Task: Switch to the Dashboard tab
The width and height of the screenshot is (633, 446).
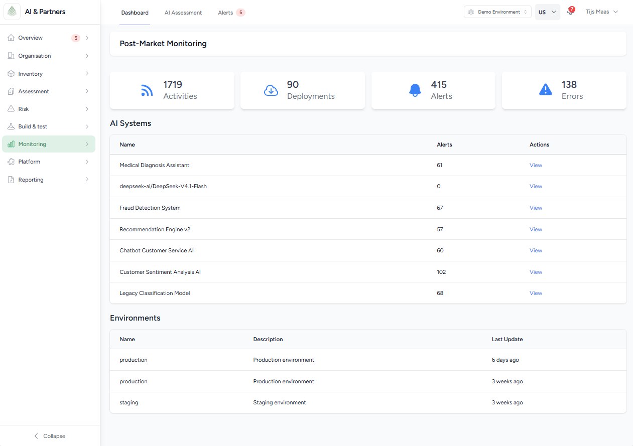Action: tap(135, 13)
